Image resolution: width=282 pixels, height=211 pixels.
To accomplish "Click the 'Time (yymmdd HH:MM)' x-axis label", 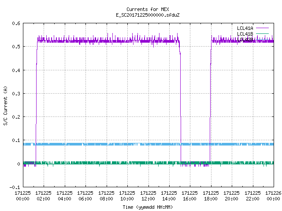I will coord(148,207).
